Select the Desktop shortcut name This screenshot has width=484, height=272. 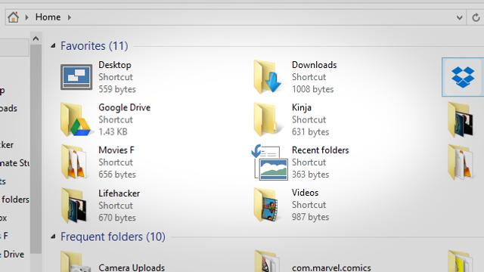(x=115, y=65)
